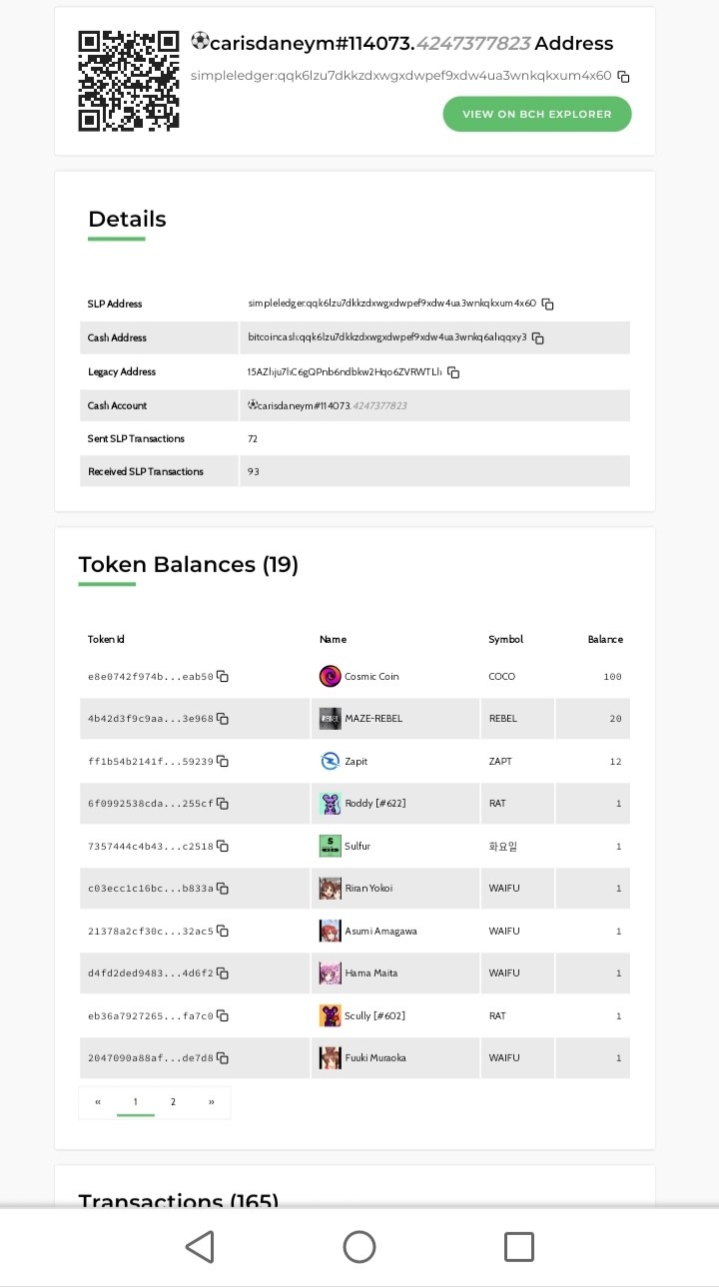This screenshot has width=719, height=1287.
Task: Copy the Cash Address value
Action: tap(538, 338)
